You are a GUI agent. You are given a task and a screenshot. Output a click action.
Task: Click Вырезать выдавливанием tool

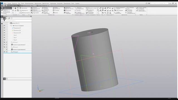(36, 11)
